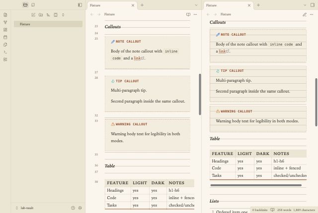Create a new folder in file explorer
This screenshot has height=213, width=318.
(41, 15)
